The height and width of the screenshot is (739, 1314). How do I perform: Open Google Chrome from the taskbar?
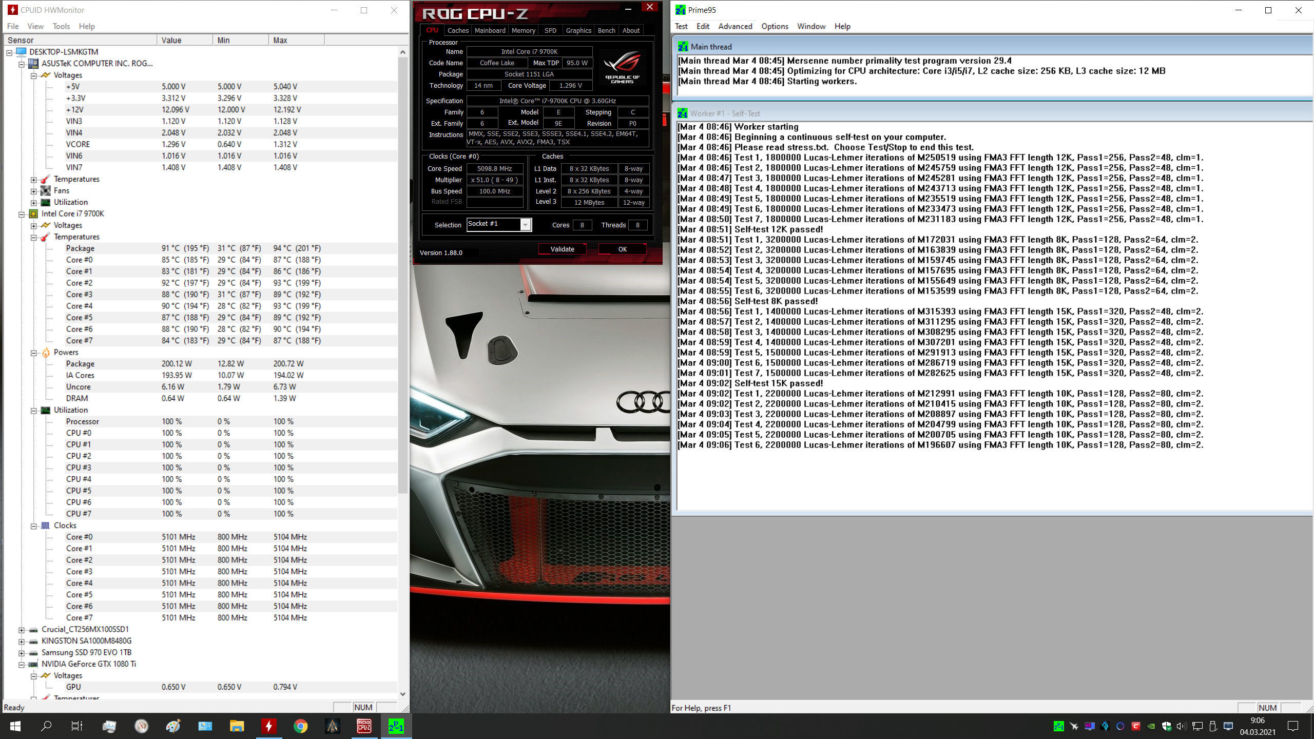[x=301, y=726]
